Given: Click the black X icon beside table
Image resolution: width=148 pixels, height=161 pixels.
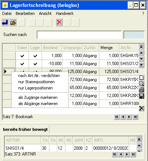Looking at the screenshot, I should 141,108.
